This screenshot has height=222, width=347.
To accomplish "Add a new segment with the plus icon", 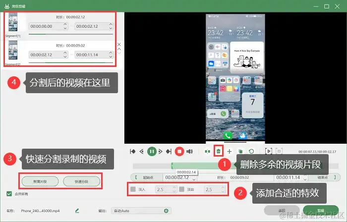I will [x=229, y=152].
